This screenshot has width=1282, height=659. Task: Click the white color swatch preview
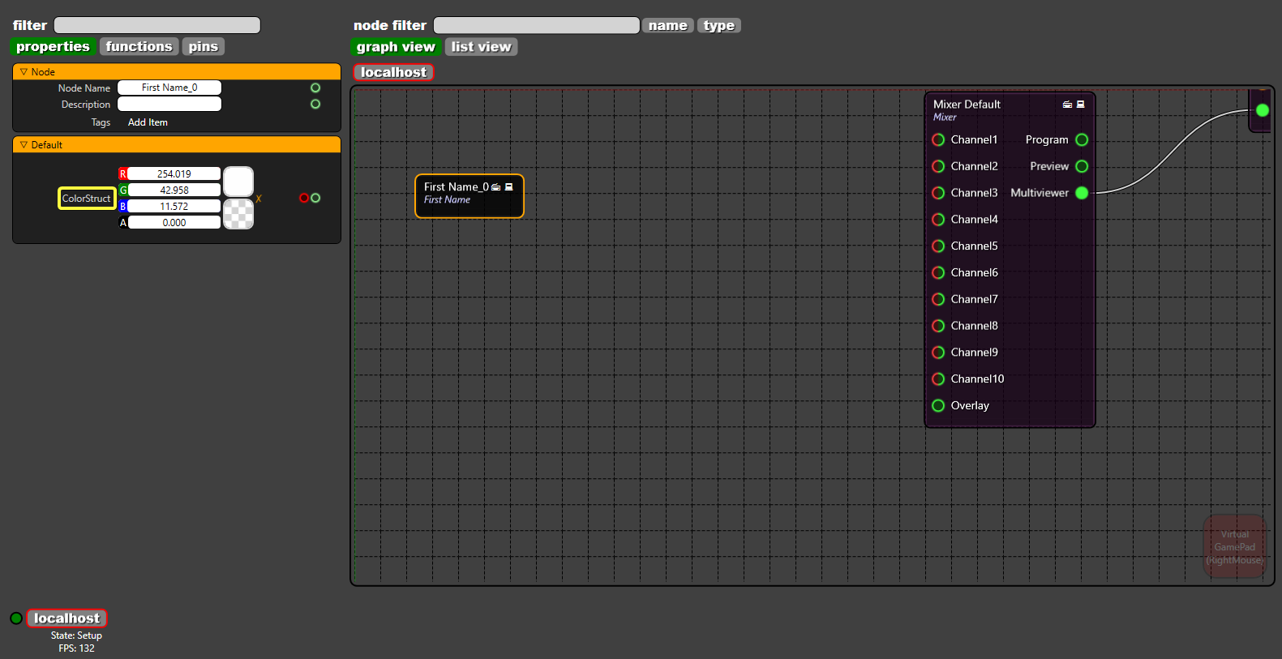pyautogui.click(x=238, y=182)
